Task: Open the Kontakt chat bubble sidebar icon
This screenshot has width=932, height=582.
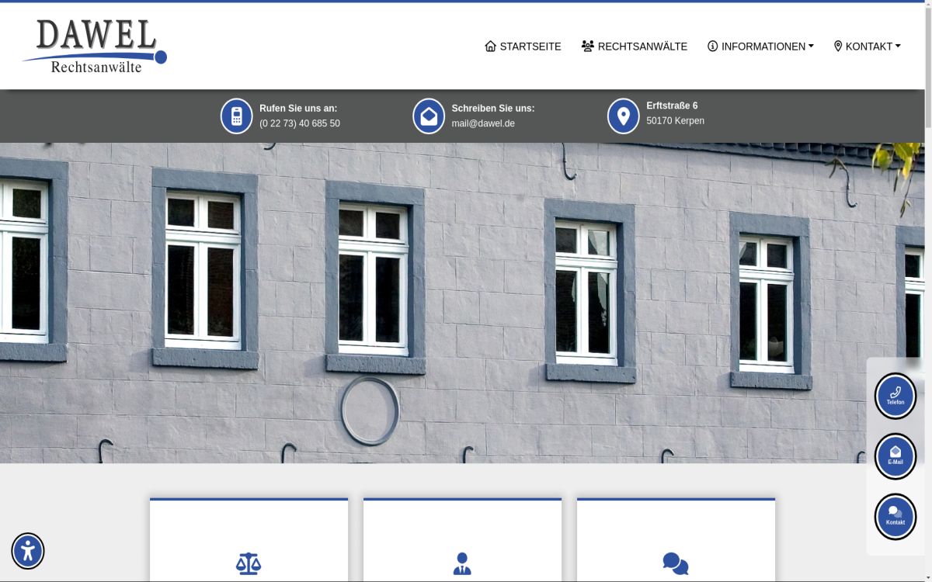Action: click(x=895, y=515)
